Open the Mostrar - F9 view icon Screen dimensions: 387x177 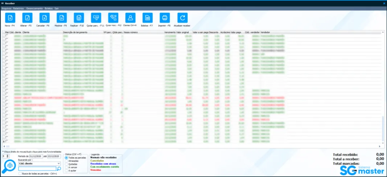[62, 18]
